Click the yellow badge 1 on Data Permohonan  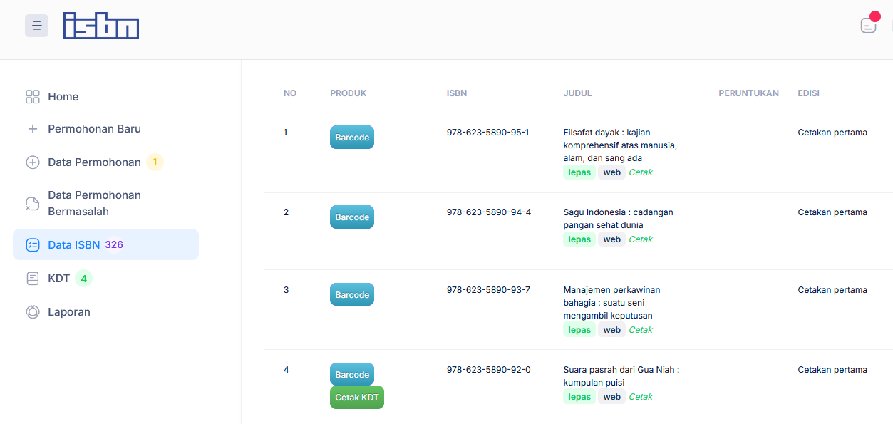(x=155, y=162)
